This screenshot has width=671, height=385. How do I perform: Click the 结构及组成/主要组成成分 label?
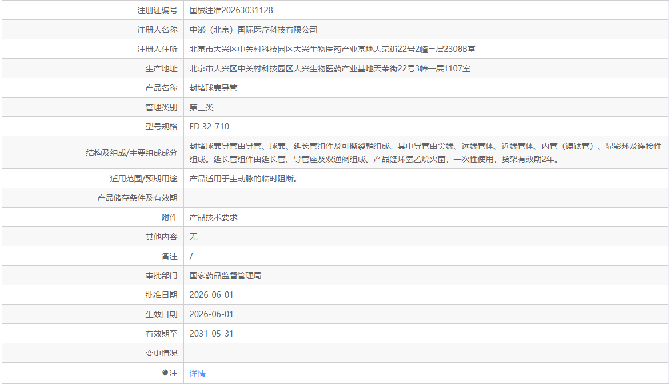tap(131, 153)
